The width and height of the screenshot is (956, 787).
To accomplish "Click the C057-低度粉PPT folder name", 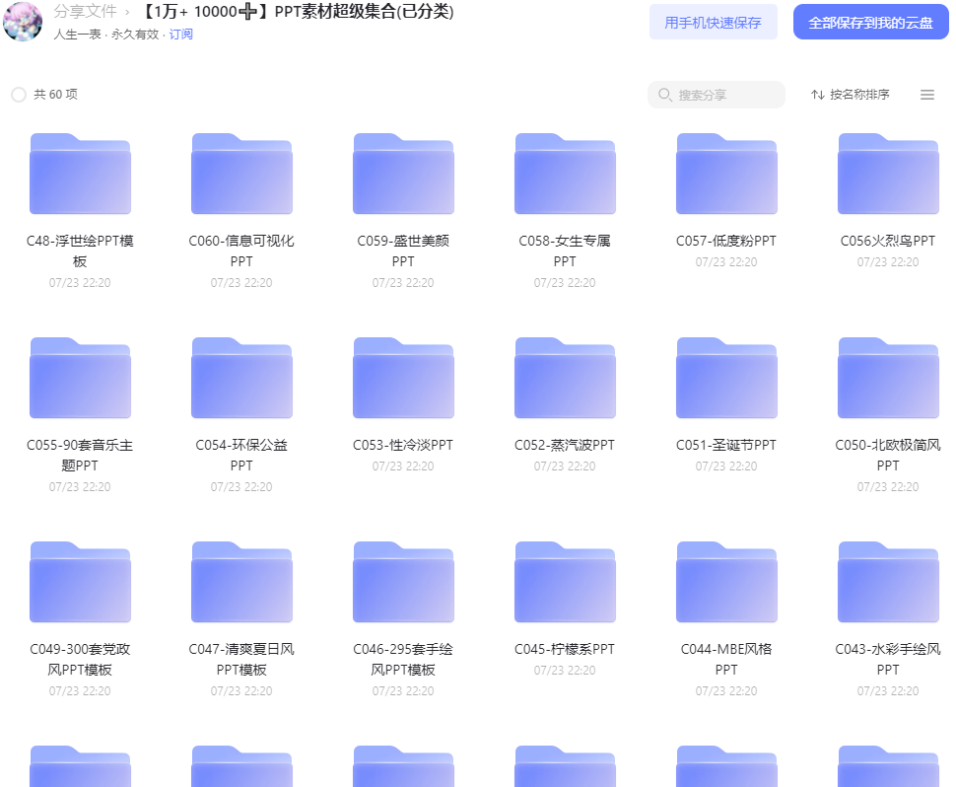I will click(726, 241).
